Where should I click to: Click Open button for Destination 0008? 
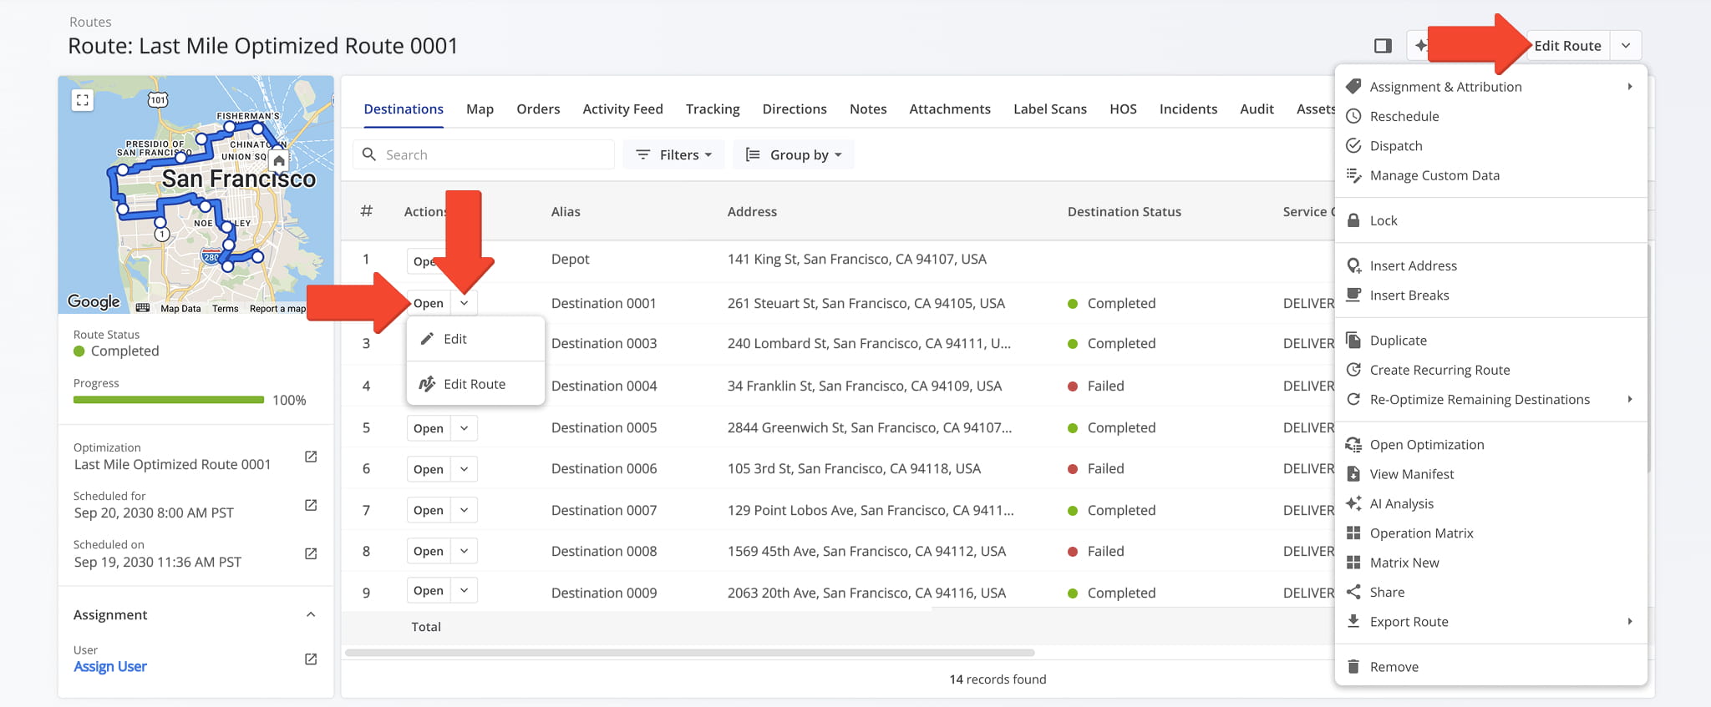[429, 551]
